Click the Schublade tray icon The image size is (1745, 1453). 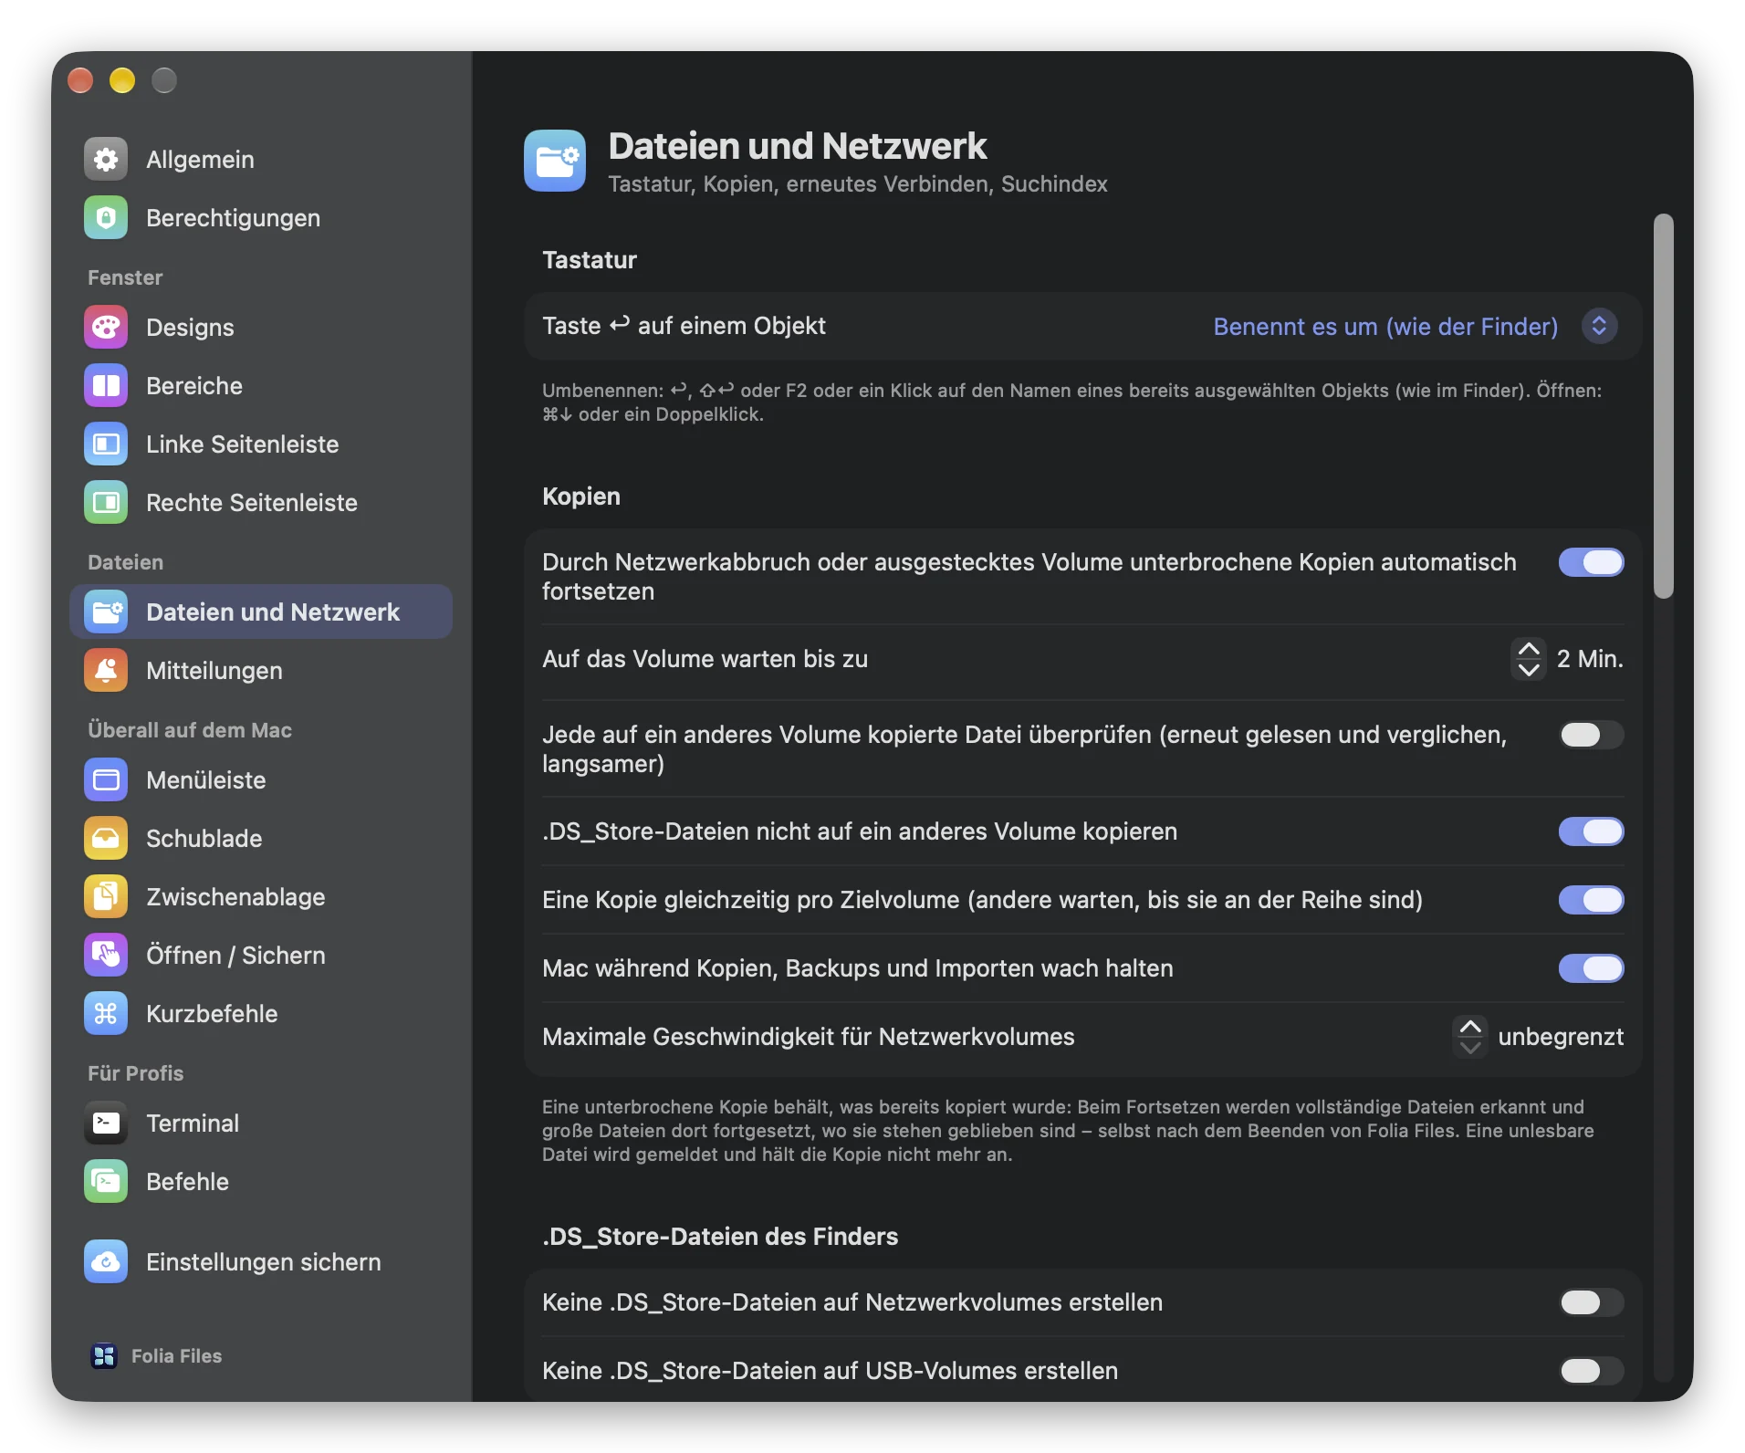coord(106,839)
